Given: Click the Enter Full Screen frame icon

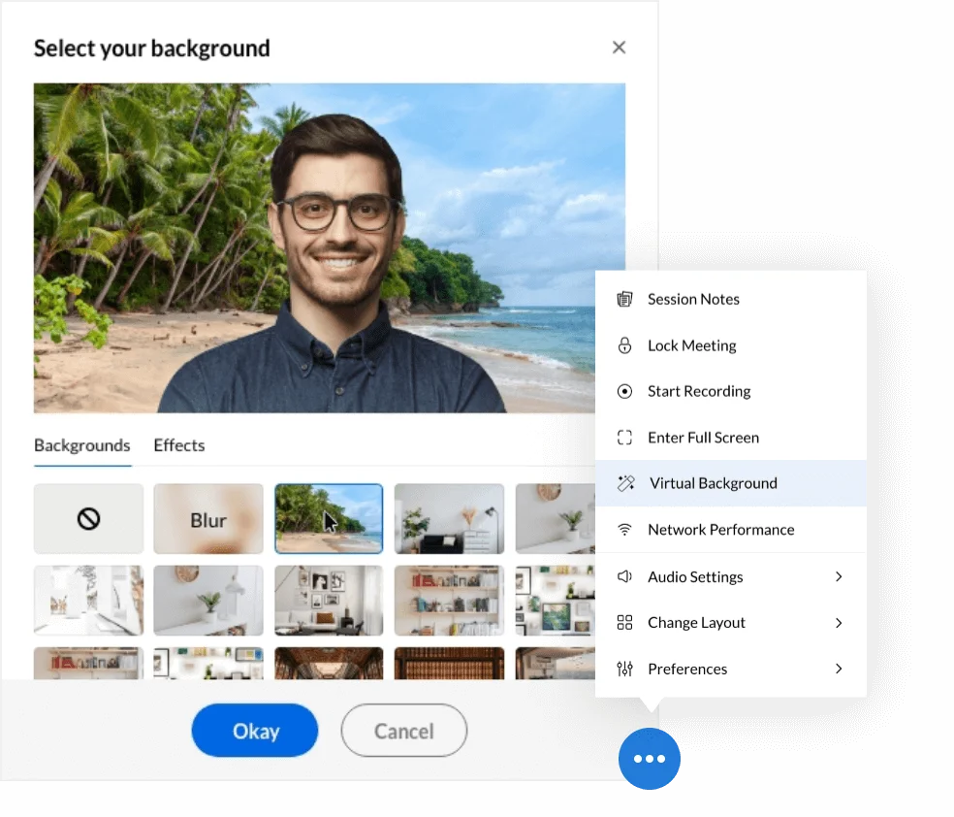Looking at the screenshot, I should coord(625,438).
